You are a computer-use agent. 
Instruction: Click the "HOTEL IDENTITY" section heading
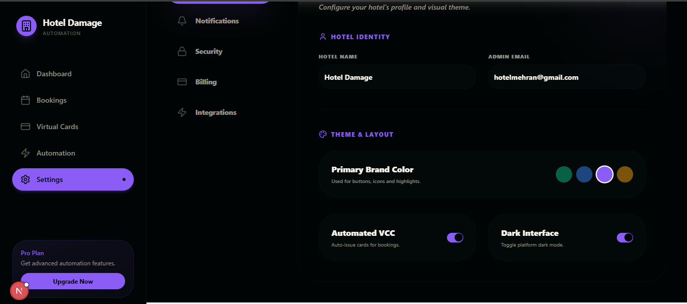[x=361, y=37]
